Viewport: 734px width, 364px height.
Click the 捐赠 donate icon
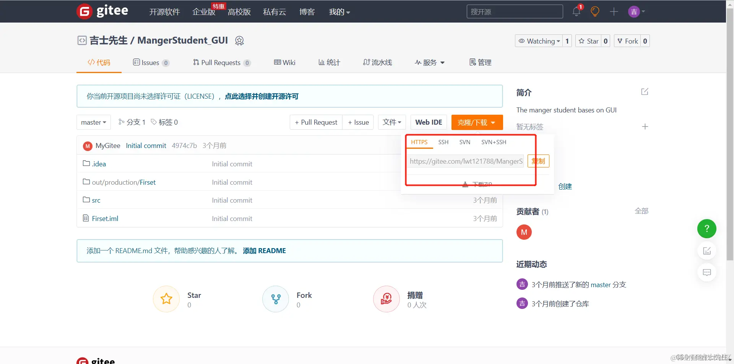(x=386, y=299)
